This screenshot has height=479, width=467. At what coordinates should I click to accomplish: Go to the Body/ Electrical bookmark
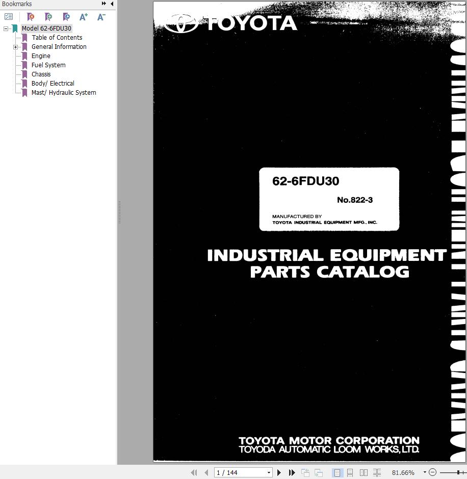tap(53, 84)
